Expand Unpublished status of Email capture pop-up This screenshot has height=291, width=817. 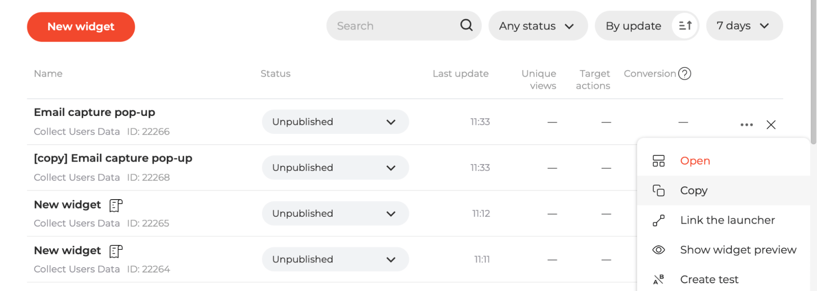coord(335,122)
